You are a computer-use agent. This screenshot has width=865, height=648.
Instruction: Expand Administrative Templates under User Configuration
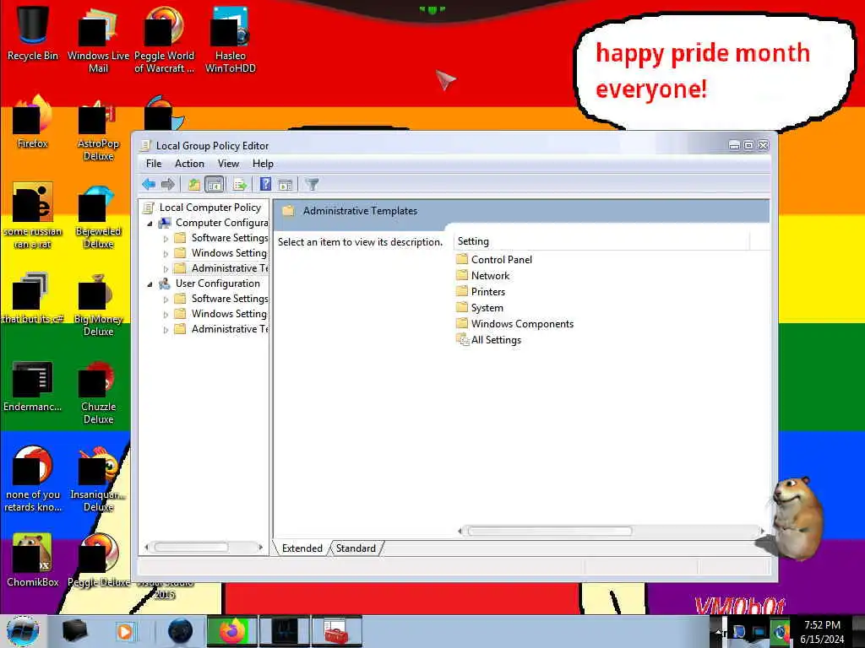click(166, 330)
